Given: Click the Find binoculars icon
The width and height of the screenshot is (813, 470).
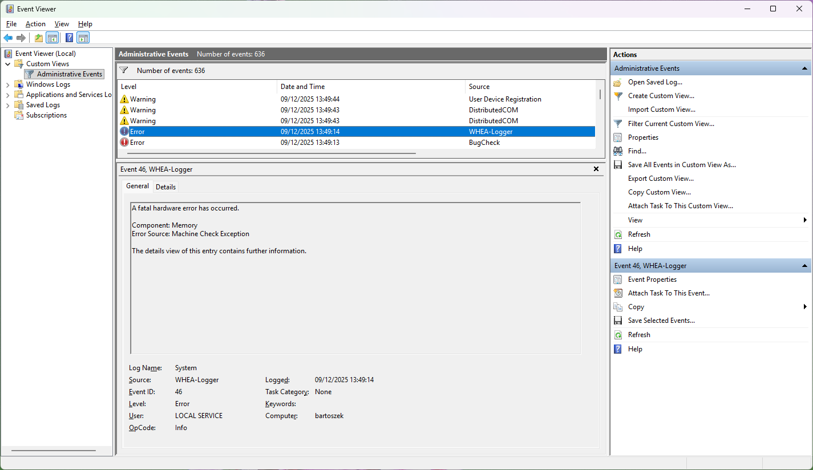Looking at the screenshot, I should click(x=617, y=151).
